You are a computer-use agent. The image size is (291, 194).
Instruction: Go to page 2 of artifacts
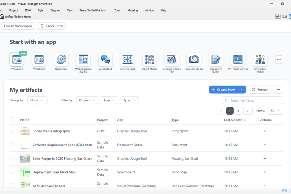[x=238, y=111]
